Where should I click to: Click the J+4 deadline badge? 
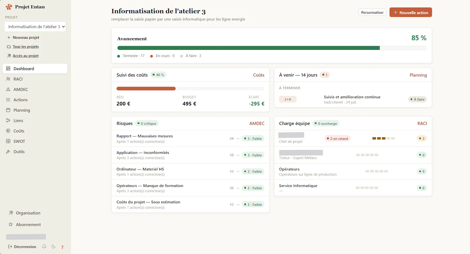pyautogui.click(x=288, y=99)
